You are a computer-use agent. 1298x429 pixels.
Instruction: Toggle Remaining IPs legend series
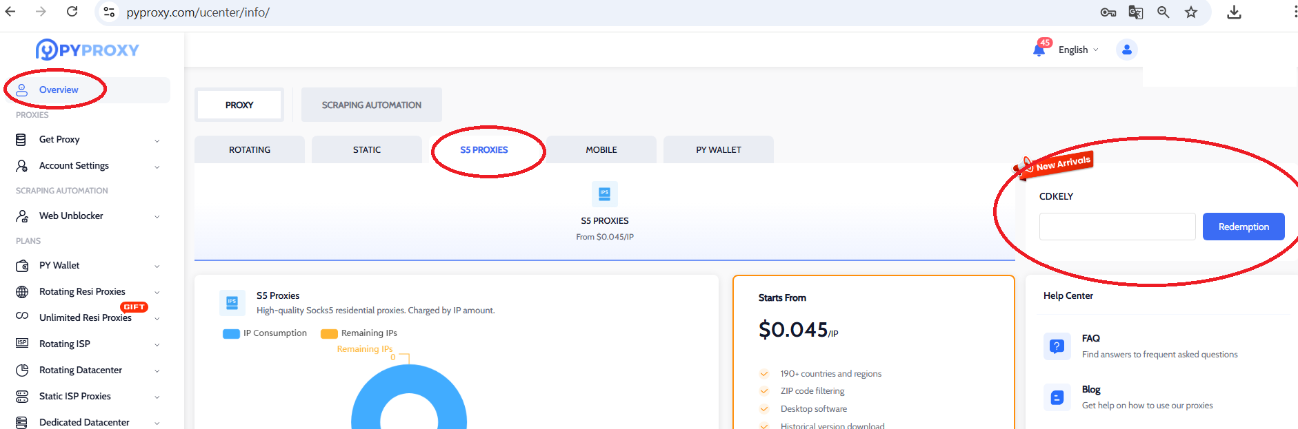click(x=359, y=333)
